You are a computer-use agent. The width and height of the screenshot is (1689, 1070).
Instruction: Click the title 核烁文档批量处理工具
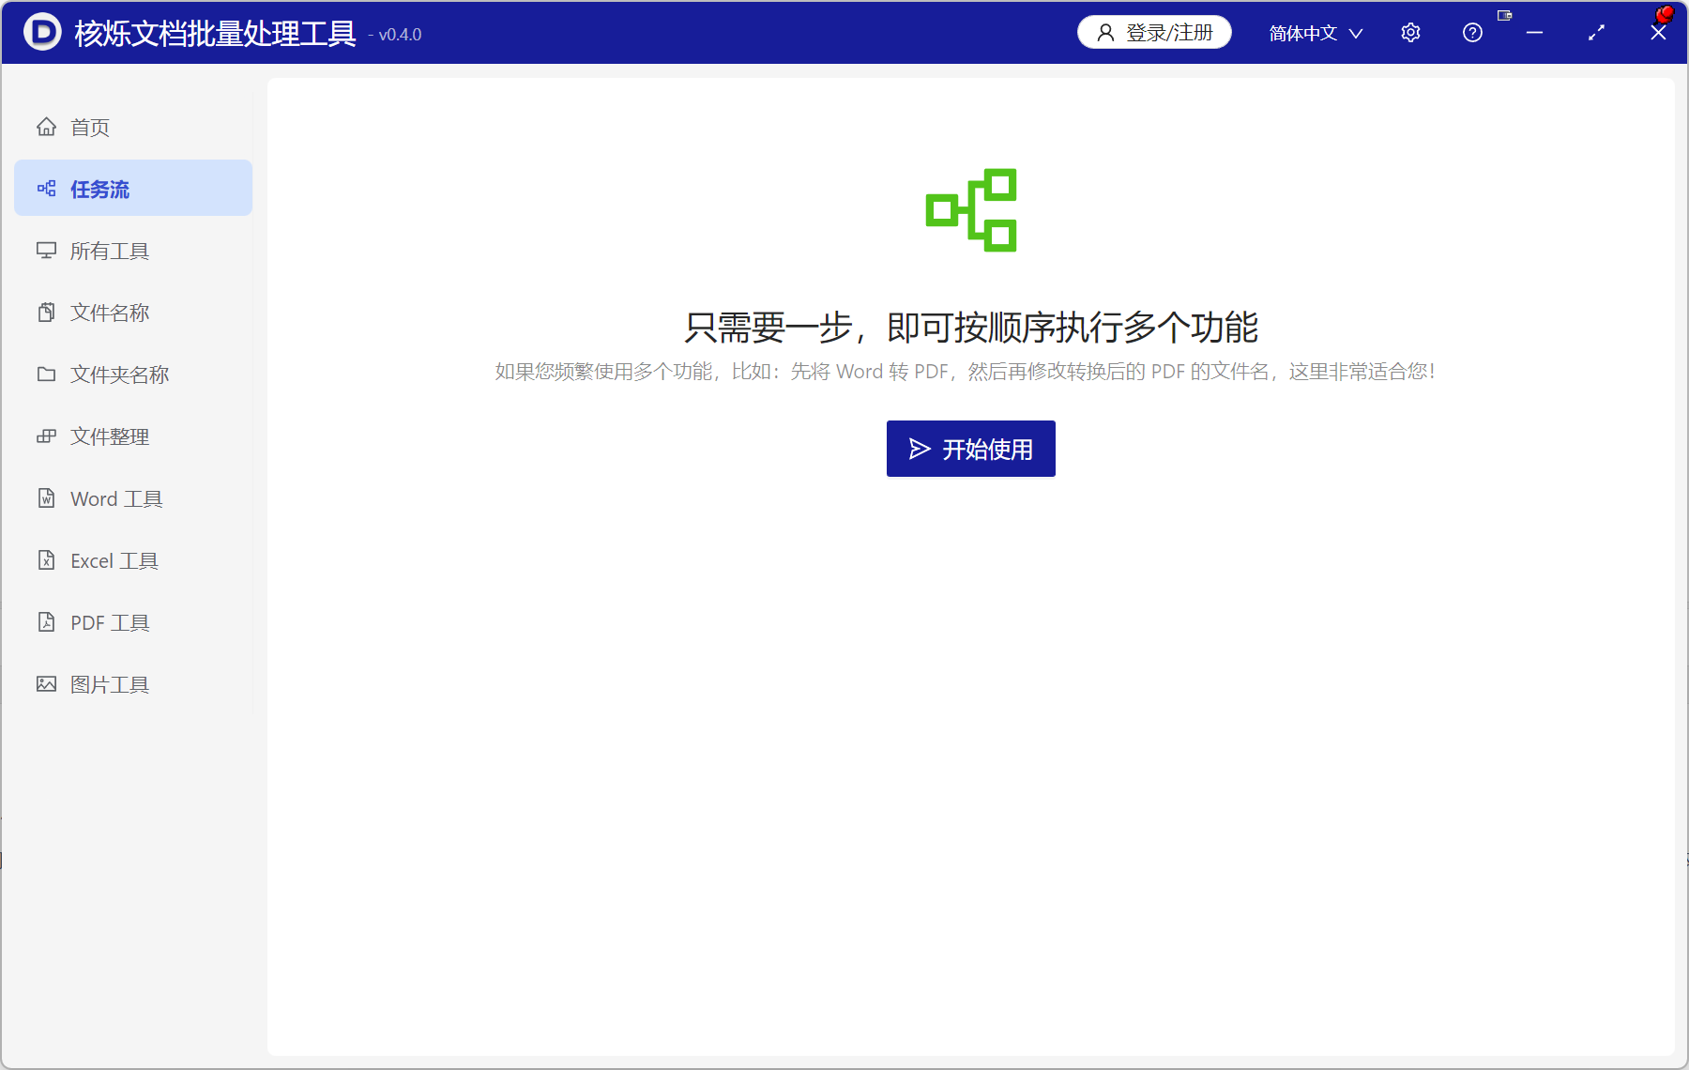pos(216,33)
